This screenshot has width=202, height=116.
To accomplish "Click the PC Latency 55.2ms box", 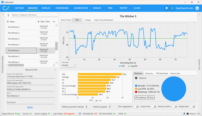I will (x=145, y=98).
